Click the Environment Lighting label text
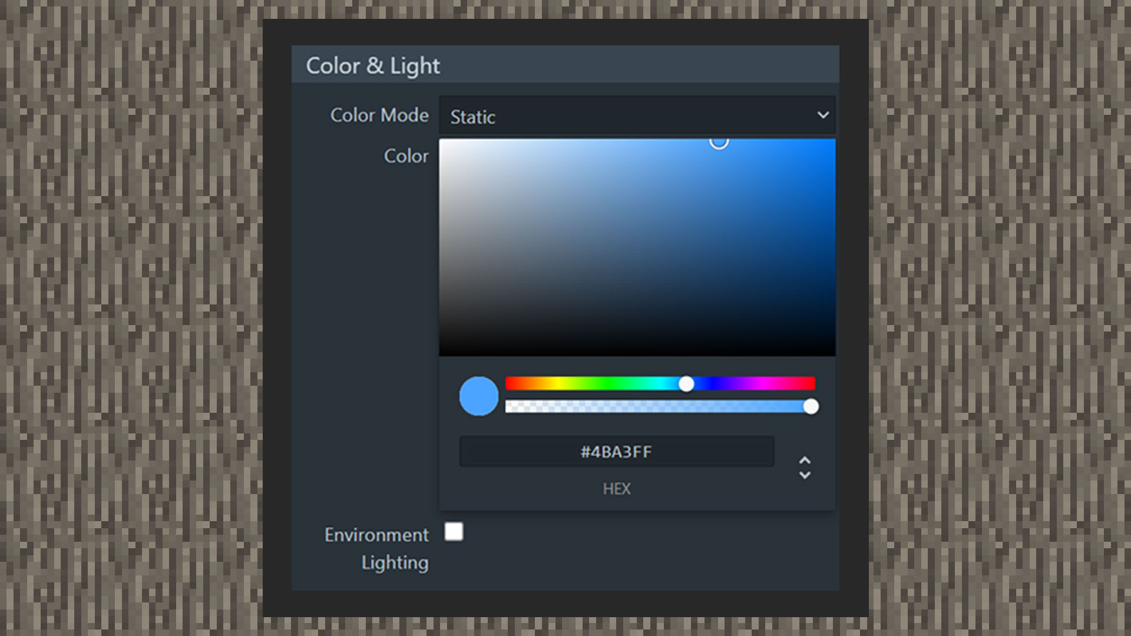This screenshot has width=1131, height=636. [x=376, y=548]
